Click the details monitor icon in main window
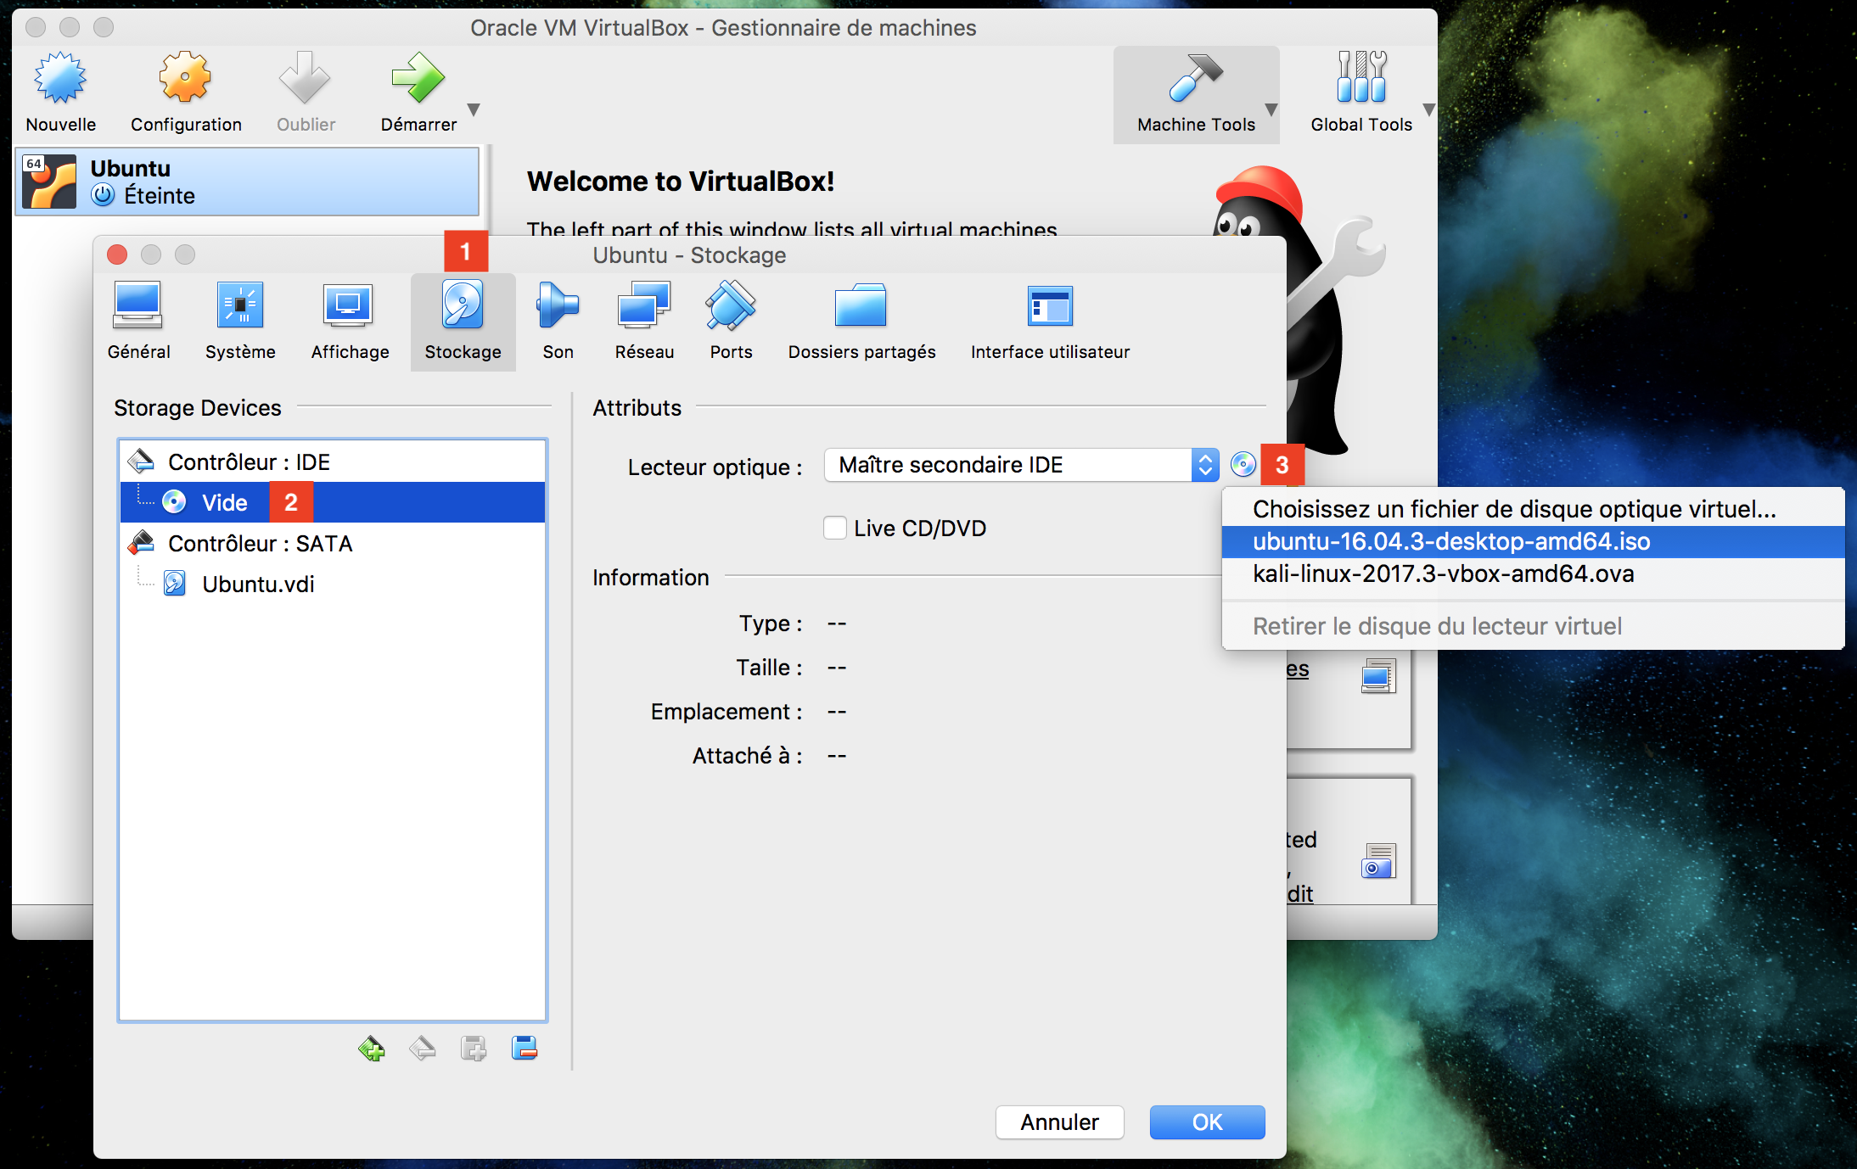 point(1378,676)
